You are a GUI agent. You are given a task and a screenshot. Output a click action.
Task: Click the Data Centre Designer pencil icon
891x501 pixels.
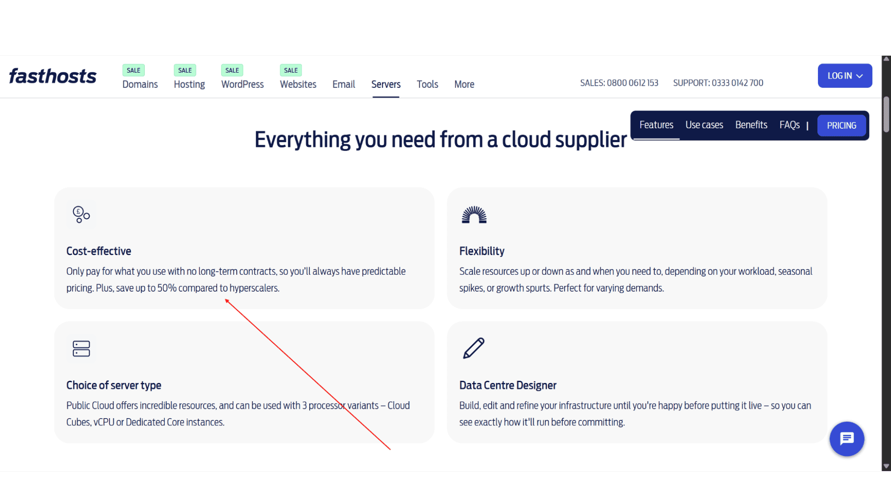coord(473,348)
